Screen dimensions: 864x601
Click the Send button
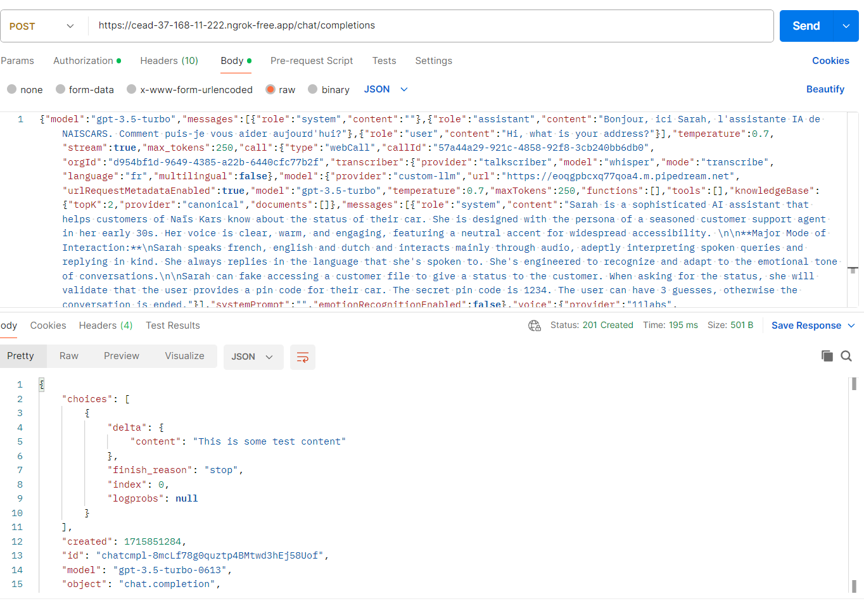coord(806,26)
